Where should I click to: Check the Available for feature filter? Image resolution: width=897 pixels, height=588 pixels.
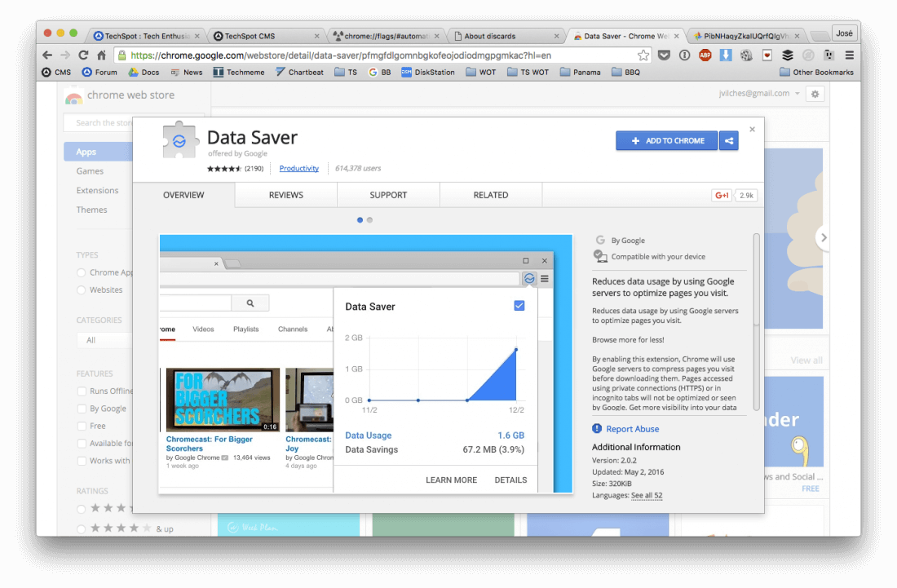[x=82, y=444]
